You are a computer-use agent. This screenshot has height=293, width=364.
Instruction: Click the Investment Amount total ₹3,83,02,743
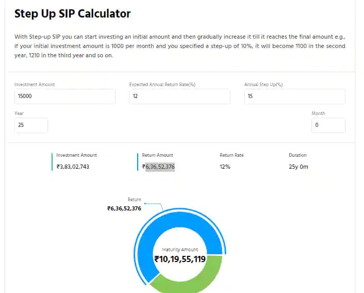click(73, 167)
